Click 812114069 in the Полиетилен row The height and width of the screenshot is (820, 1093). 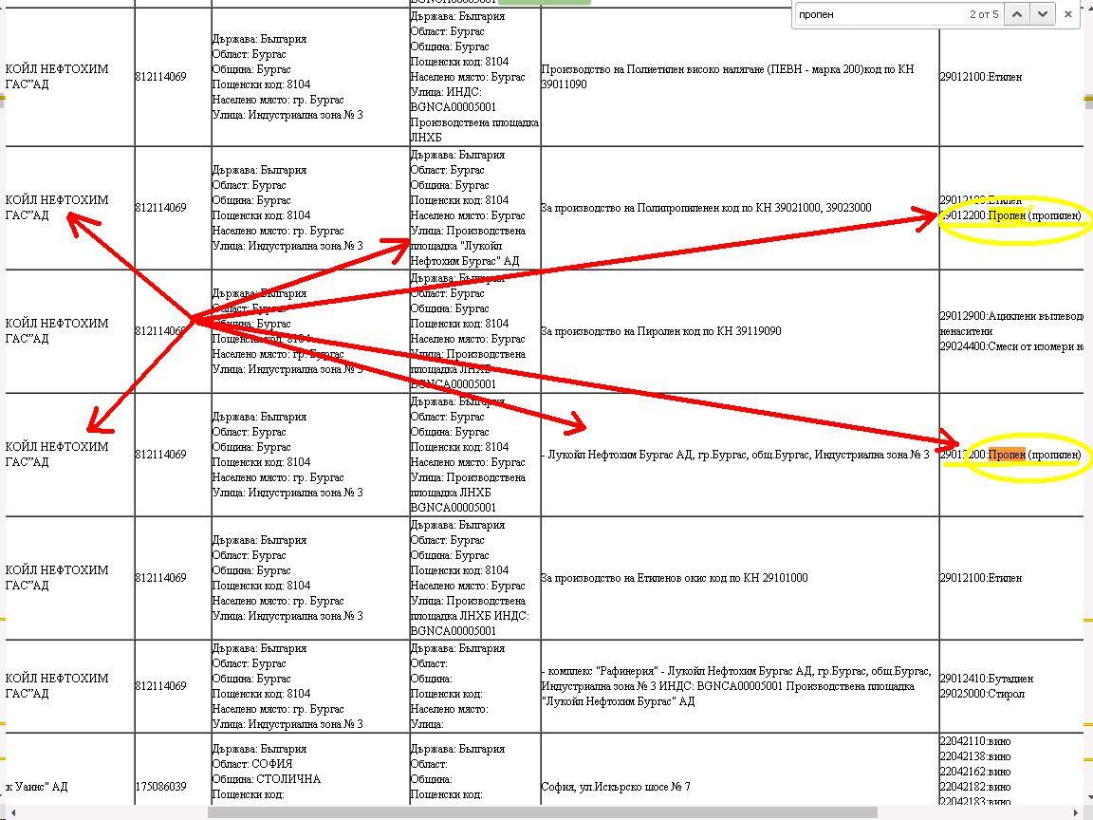161,77
